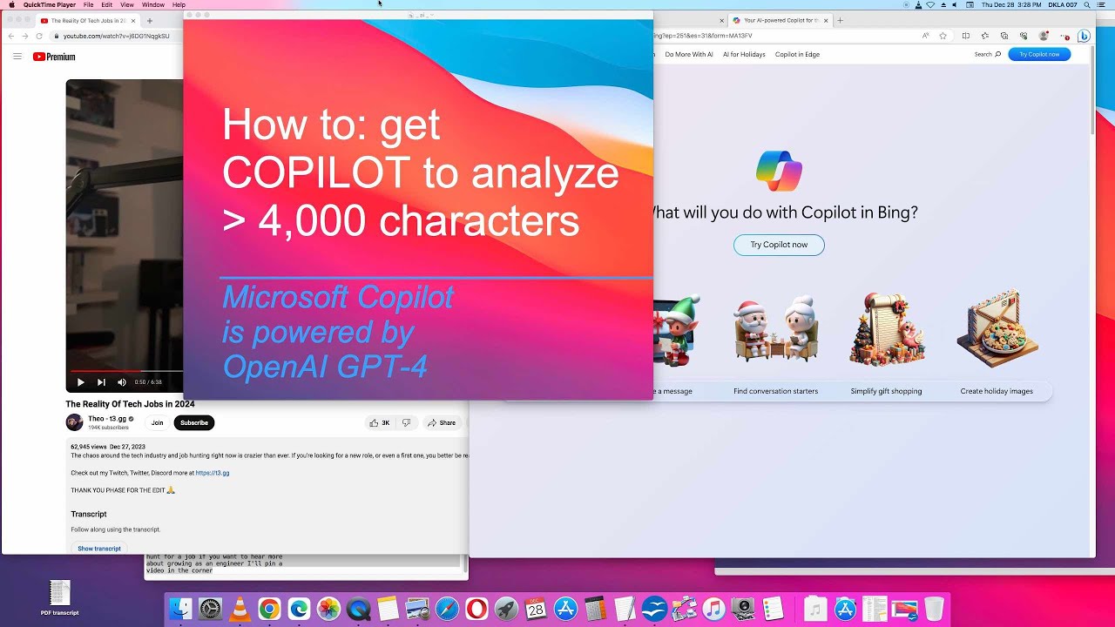Launch Microsoft Edge from the Dock
Image resolution: width=1115 pixels, height=627 pixels.
(x=299, y=609)
